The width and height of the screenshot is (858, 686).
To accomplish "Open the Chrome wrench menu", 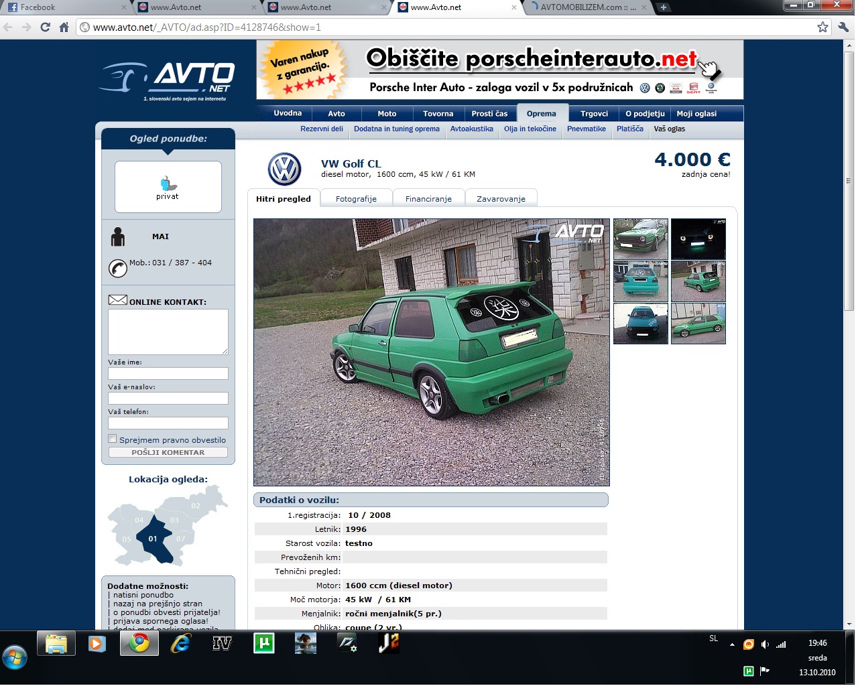I will (x=843, y=27).
